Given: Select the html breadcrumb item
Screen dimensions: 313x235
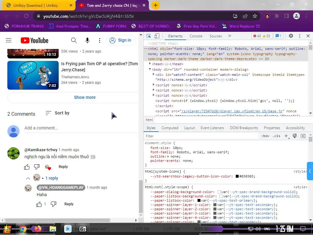Looking at the screenshot, I should coord(149,120).
